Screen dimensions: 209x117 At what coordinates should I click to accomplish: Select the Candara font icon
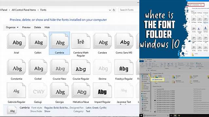pos(102,41)
